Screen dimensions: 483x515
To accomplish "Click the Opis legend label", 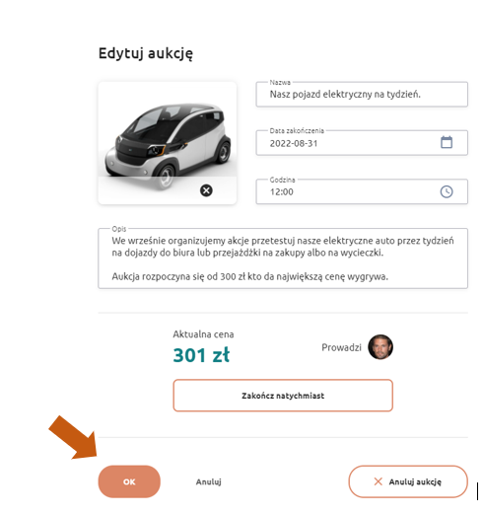I will click(119, 229).
